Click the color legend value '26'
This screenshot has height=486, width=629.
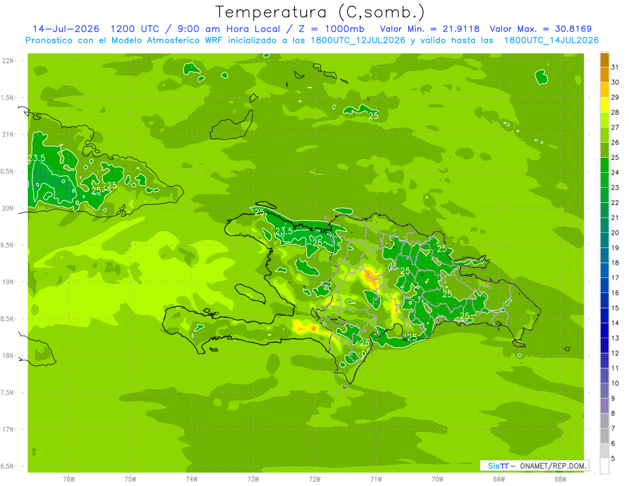[x=615, y=142]
